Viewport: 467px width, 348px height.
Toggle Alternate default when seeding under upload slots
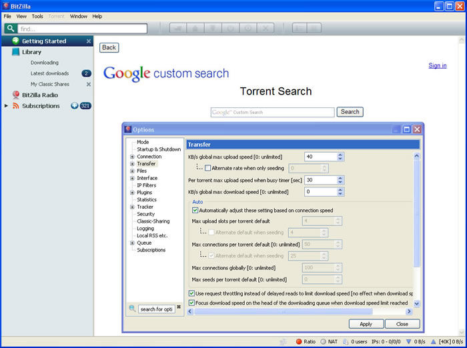tap(211, 232)
